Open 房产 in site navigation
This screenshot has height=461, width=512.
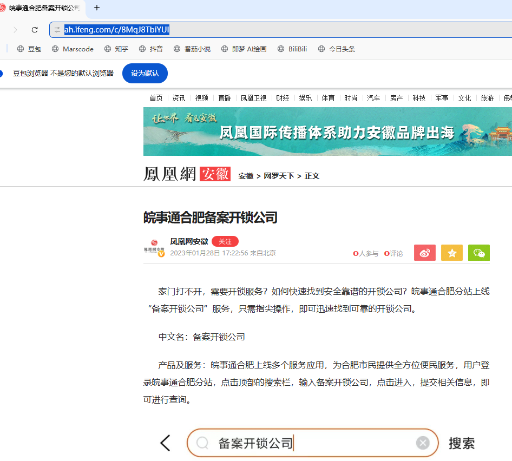(396, 98)
